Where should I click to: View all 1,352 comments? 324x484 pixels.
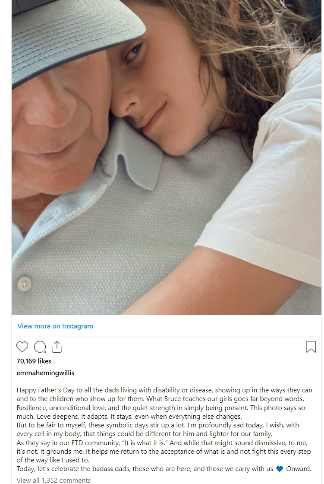53,480
